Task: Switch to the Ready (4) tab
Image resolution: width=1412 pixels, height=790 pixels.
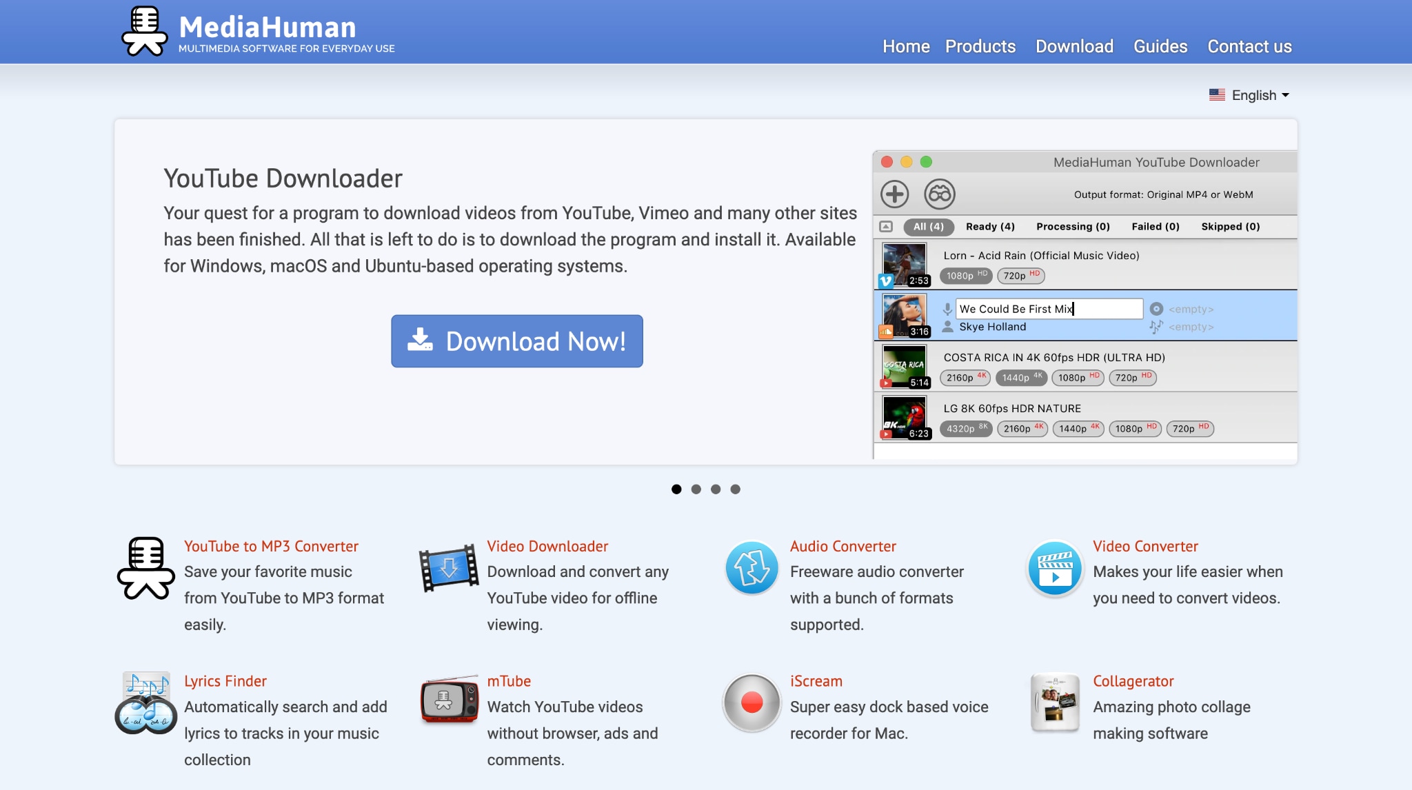Action: 989,226
